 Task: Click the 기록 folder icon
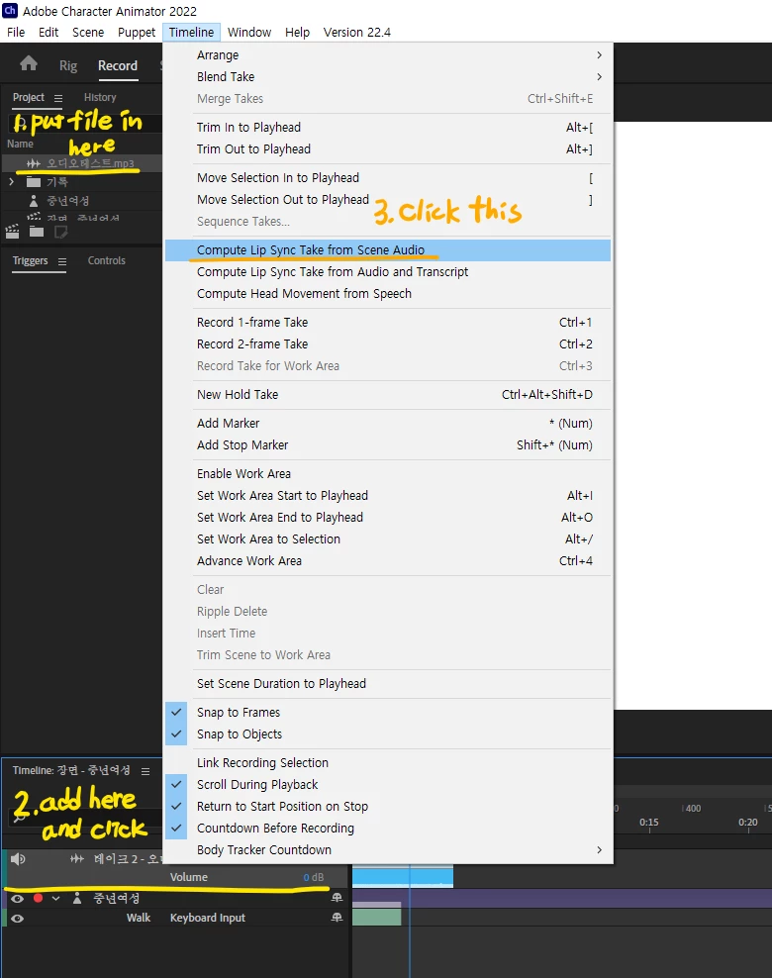pyautogui.click(x=34, y=182)
